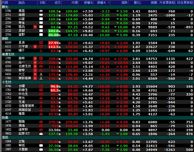Click the K棒 candlestick icon for 夏都 2722
This screenshot has width=194, height=152.
coord(41,31)
